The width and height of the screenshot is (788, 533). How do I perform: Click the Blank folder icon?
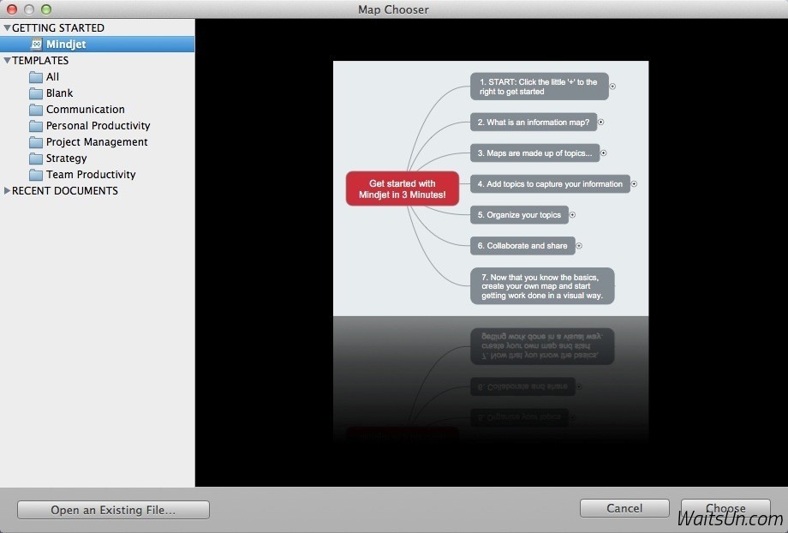[36, 93]
